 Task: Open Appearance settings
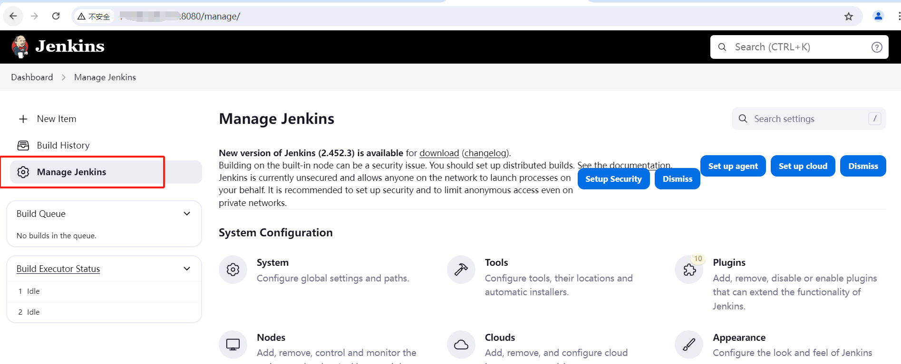[739, 337]
